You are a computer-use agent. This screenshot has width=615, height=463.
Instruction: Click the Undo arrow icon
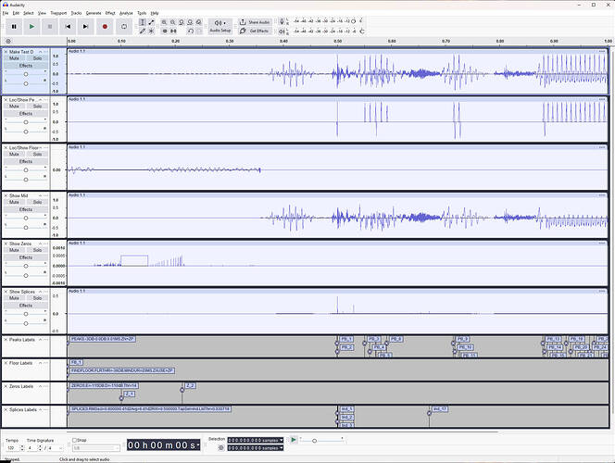190,31
